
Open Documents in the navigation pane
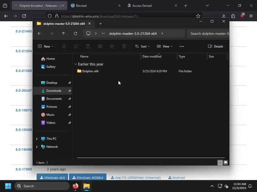coord(53,99)
